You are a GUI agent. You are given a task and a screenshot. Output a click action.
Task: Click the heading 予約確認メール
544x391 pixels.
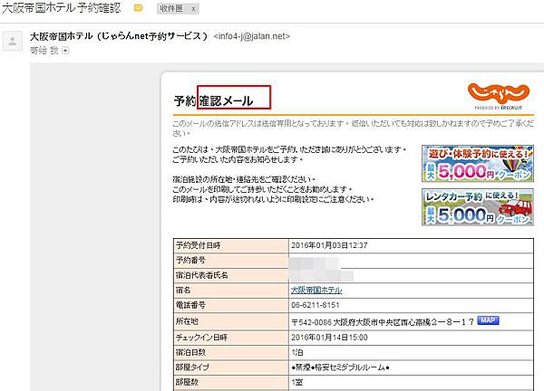(x=213, y=100)
